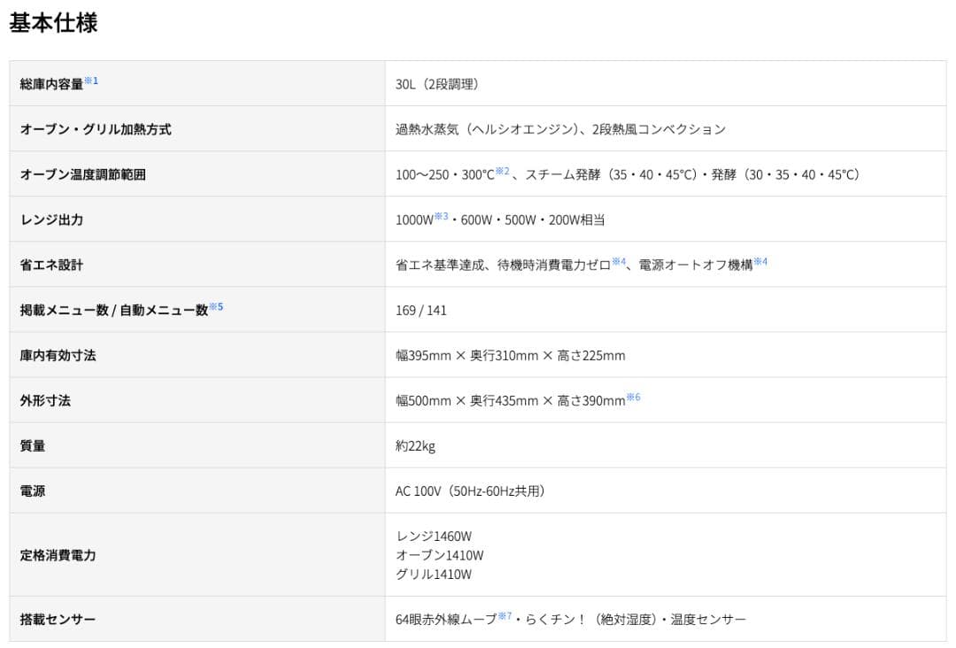Click the レンジ出力 row label
The height and width of the screenshot is (648, 956).
[51, 220]
